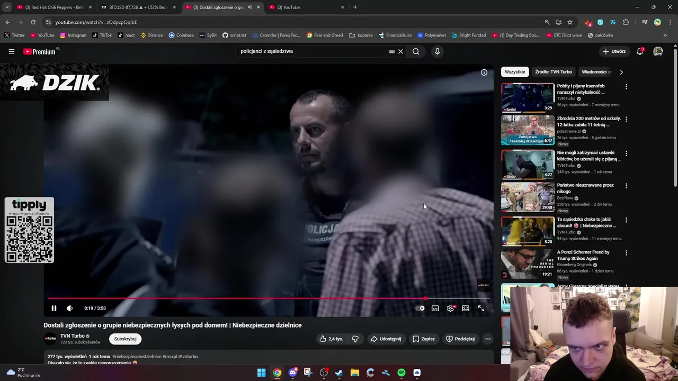Open the tab search dropdown arrow
The width and height of the screenshot is (678, 381).
(7, 7)
